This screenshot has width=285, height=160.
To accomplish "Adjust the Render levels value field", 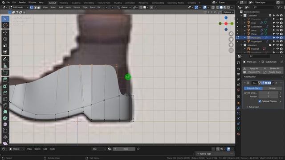I will (268, 96).
